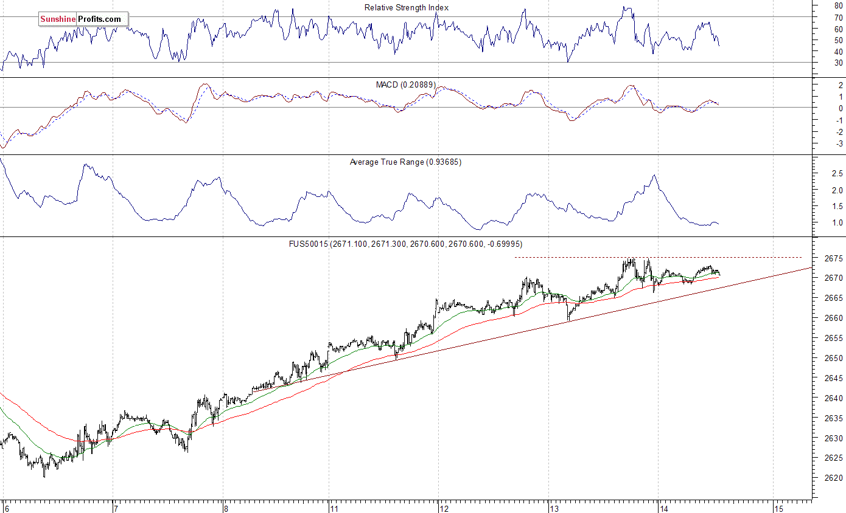Click the ATR axis value 1.0

pyautogui.click(x=837, y=223)
